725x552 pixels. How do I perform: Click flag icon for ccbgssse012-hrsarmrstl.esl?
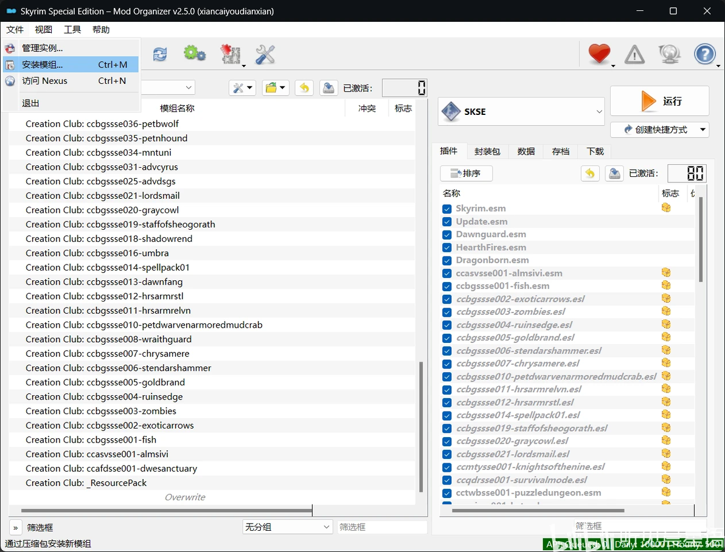click(x=666, y=401)
